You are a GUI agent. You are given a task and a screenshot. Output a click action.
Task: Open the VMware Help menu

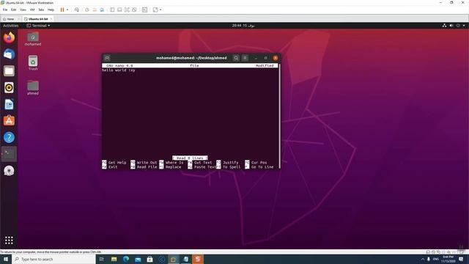coord(51,10)
